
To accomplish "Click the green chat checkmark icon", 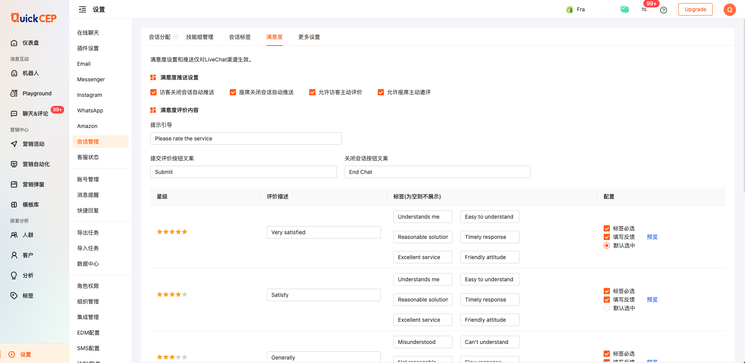I will point(625,9).
